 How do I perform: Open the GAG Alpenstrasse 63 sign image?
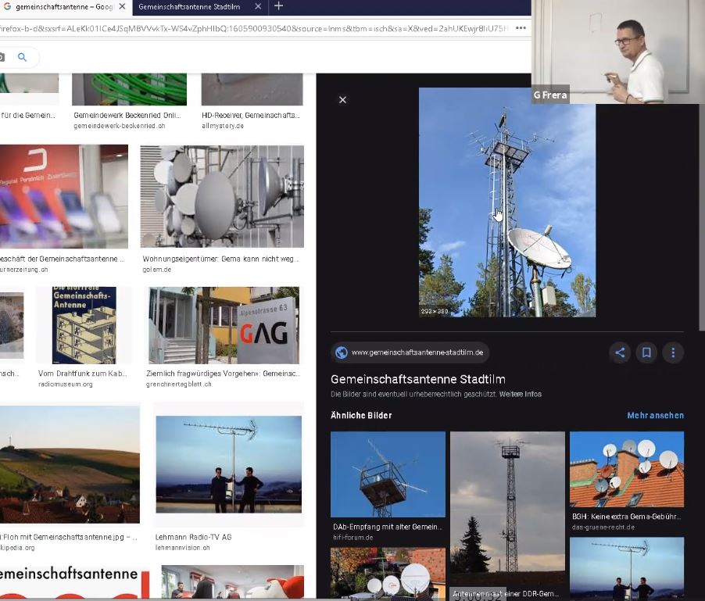[224, 325]
